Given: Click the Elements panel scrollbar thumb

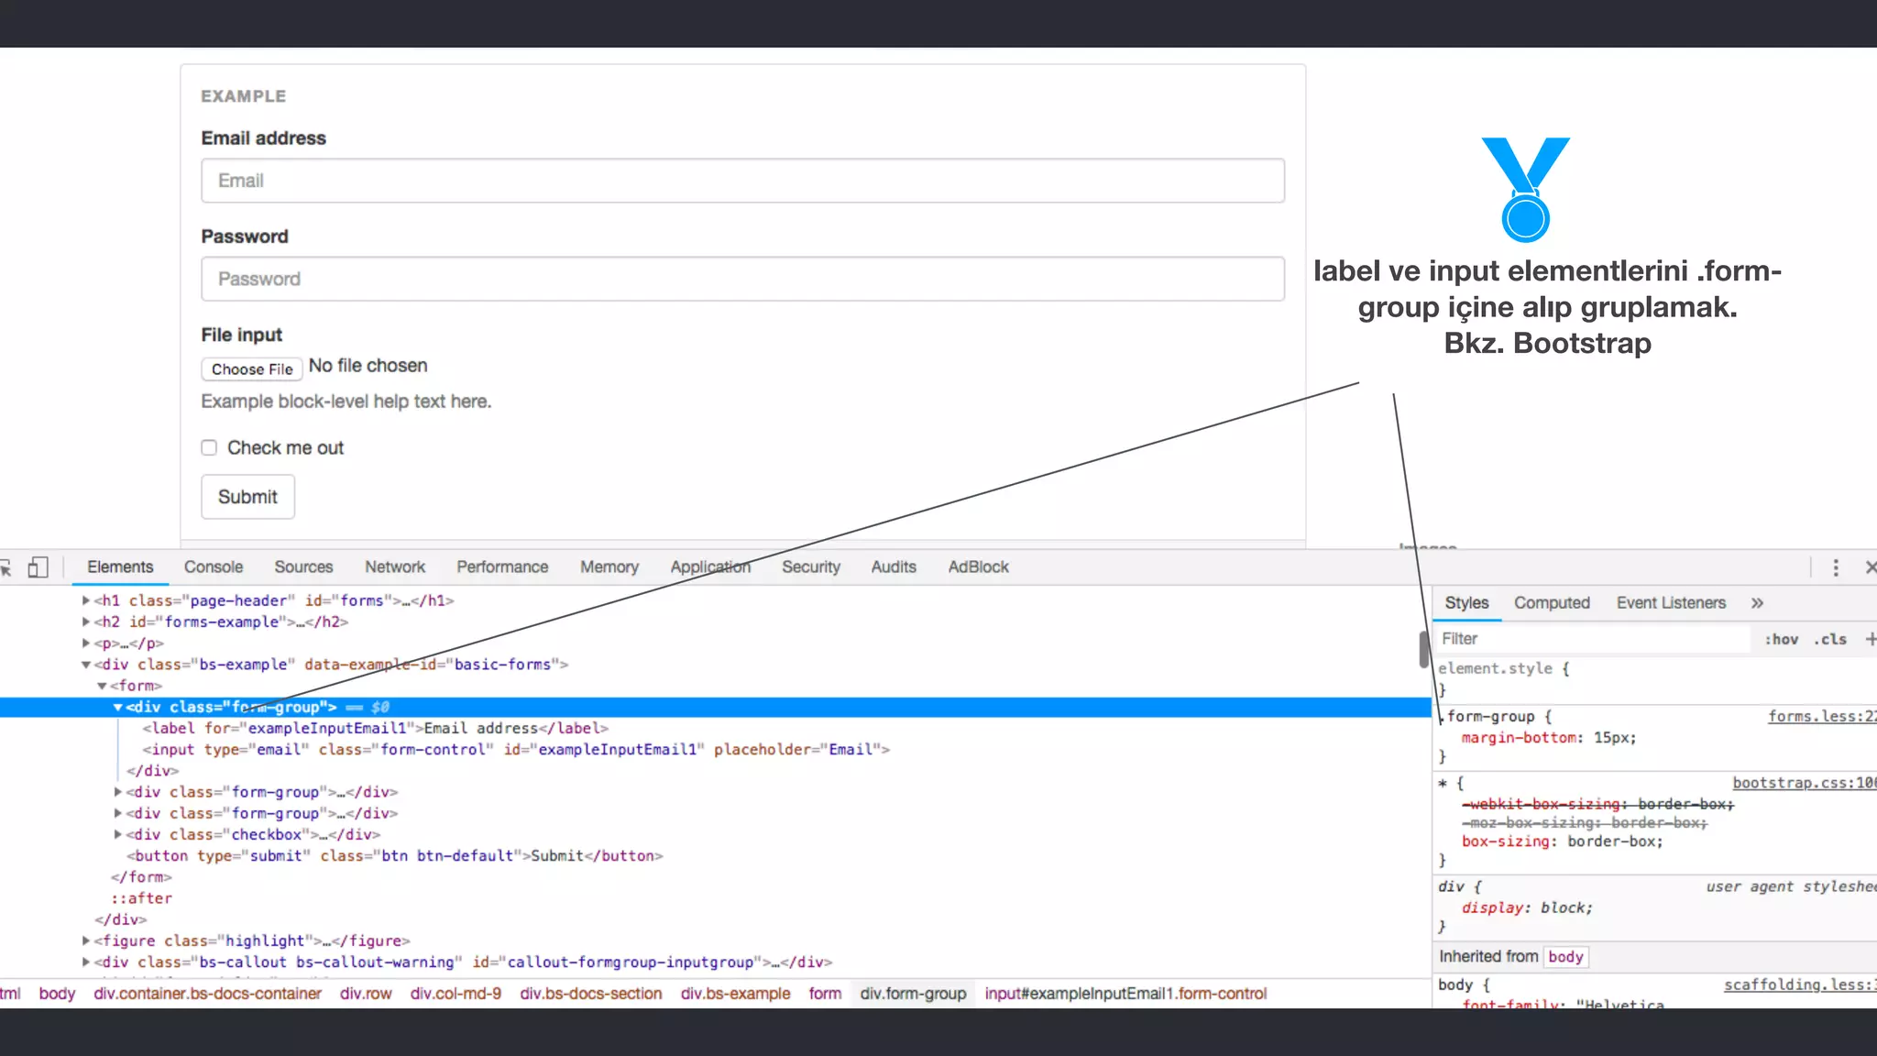Looking at the screenshot, I should [x=1424, y=649].
